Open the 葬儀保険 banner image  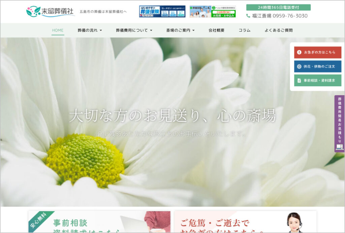pos(162,11)
